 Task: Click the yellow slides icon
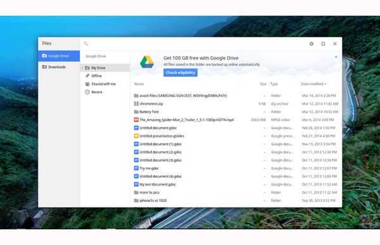pyautogui.click(x=136, y=136)
